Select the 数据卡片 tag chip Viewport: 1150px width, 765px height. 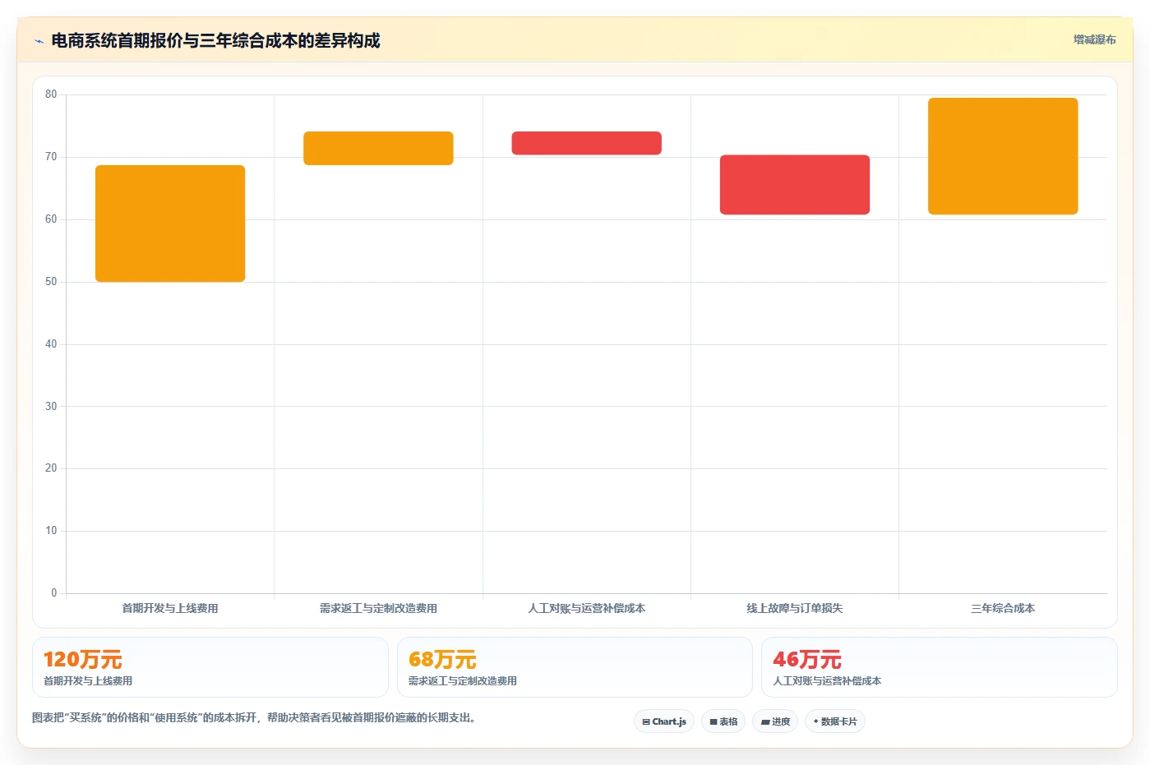tap(835, 721)
